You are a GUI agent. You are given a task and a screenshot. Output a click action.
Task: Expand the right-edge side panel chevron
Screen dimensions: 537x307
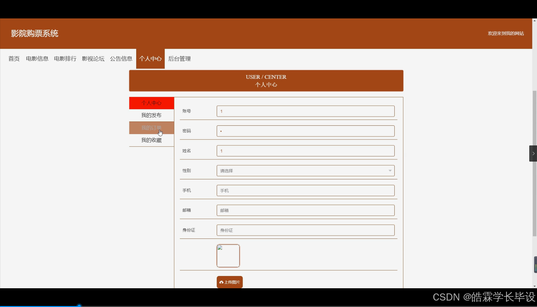click(x=532, y=153)
